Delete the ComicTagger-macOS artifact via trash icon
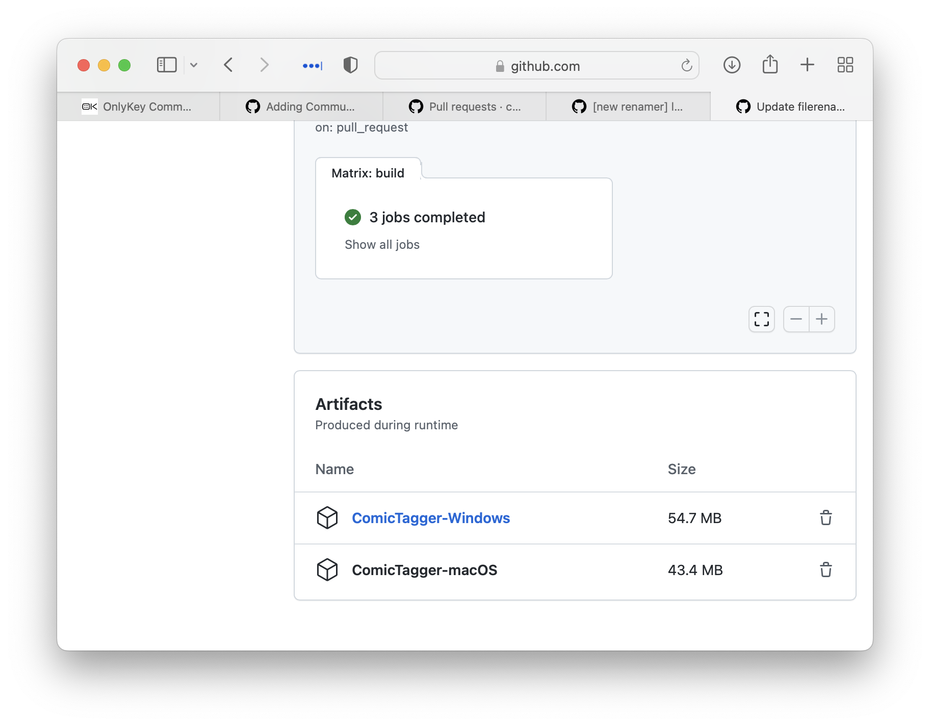 [826, 570]
